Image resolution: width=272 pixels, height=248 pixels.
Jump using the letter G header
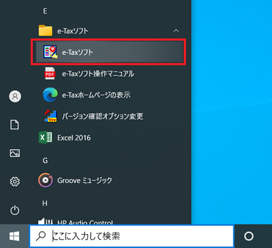click(45, 161)
